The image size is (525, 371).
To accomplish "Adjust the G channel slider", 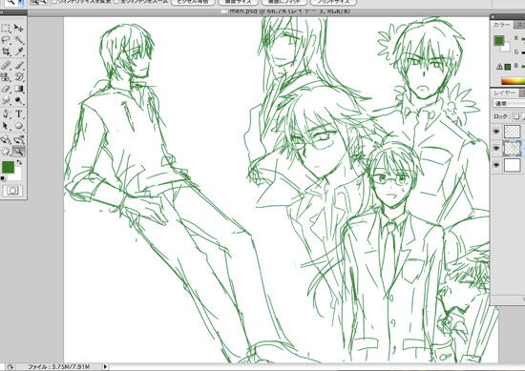I will tap(523, 52).
